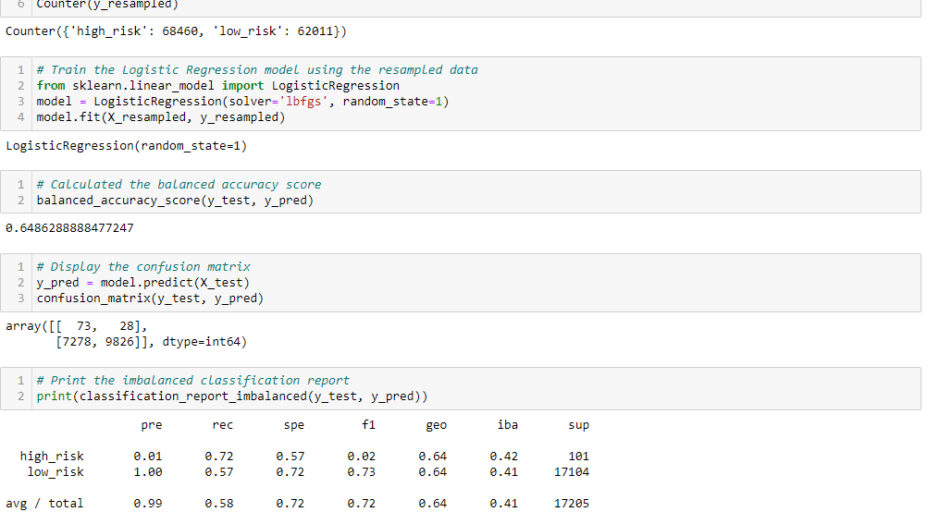
Task: Click the 'y_pred = model.predict(X_test)' line
Action: click(x=143, y=283)
